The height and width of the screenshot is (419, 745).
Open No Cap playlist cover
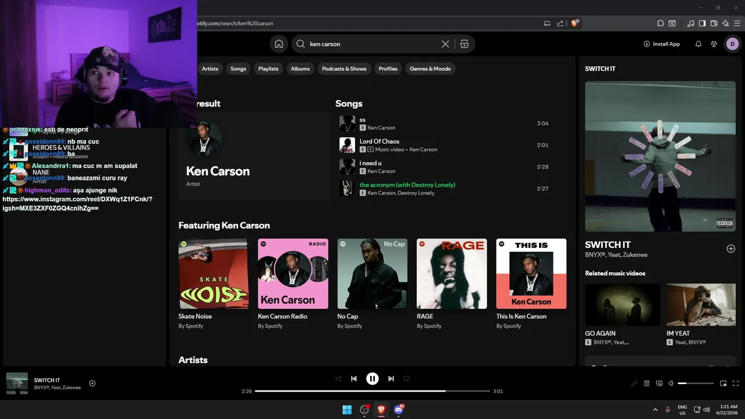pyautogui.click(x=372, y=274)
